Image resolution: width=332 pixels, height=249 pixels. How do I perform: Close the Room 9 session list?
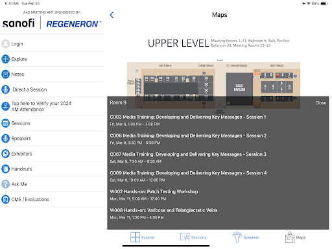[320, 103]
